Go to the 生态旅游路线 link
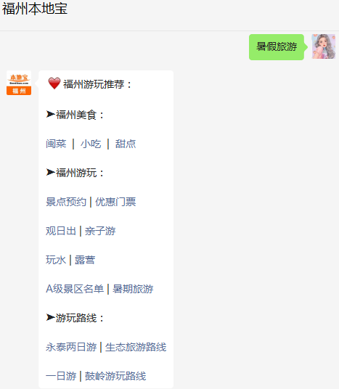Viewport: 339px width, 389px height. pyautogui.click(x=136, y=347)
